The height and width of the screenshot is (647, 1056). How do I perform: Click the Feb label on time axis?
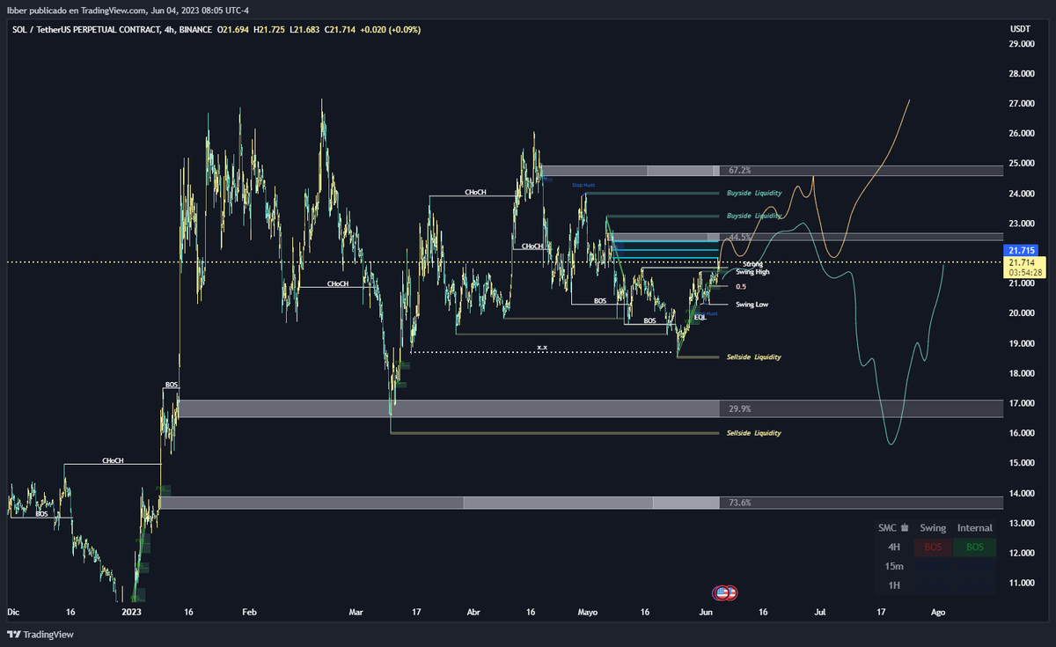[249, 611]
